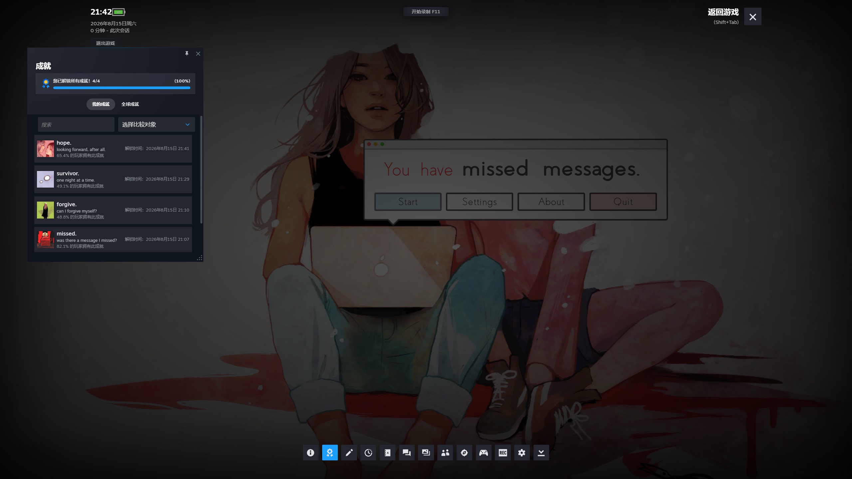Click 开始录制 F11 button

coord(426,12)
